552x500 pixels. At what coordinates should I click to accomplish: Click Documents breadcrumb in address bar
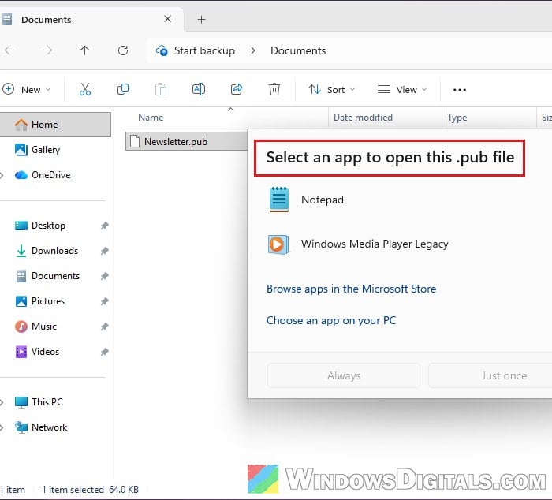tap(298, 50)
